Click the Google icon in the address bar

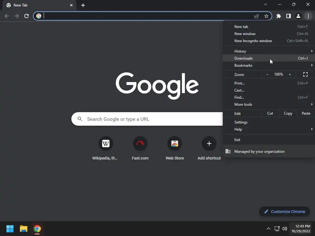point(39,16)
